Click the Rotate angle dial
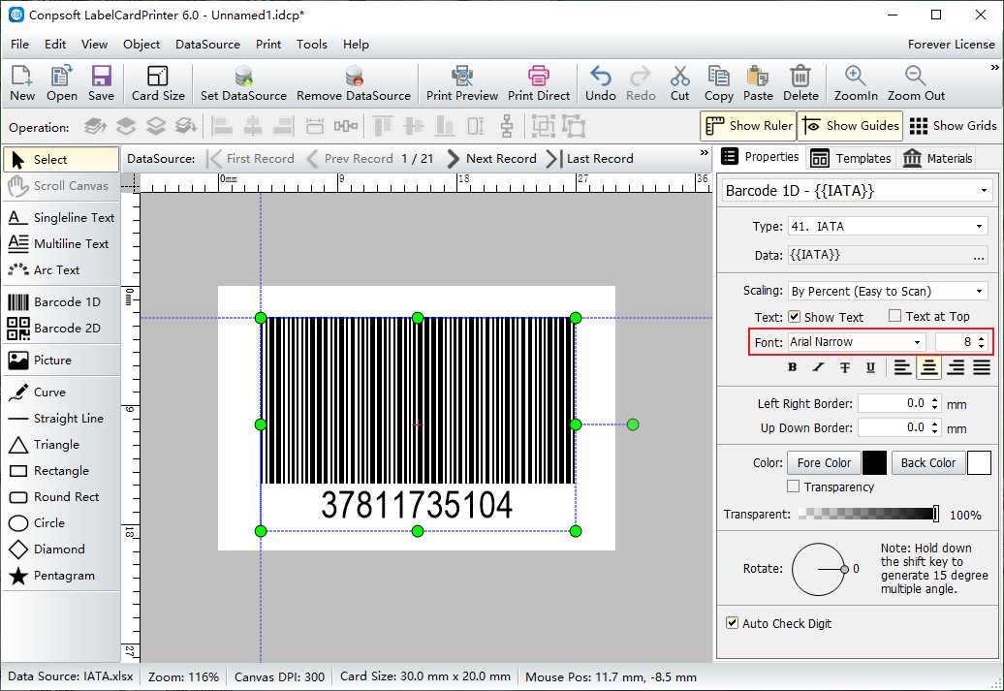The width and height of the screenshot is (1004, 691). pos(818,569)
